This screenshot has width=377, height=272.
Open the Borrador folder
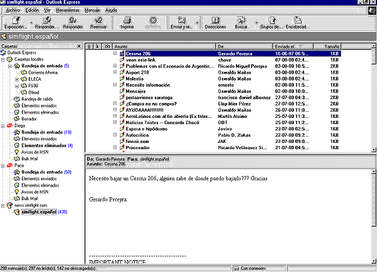[29, 119]
